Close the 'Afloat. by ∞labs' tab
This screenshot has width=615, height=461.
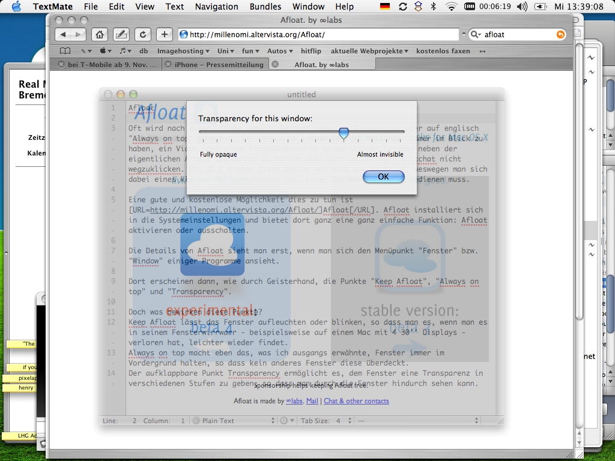point(275,64)
